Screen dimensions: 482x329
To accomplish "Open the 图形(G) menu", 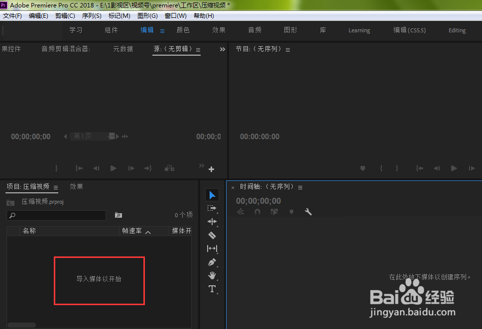I will click(147, 15).
